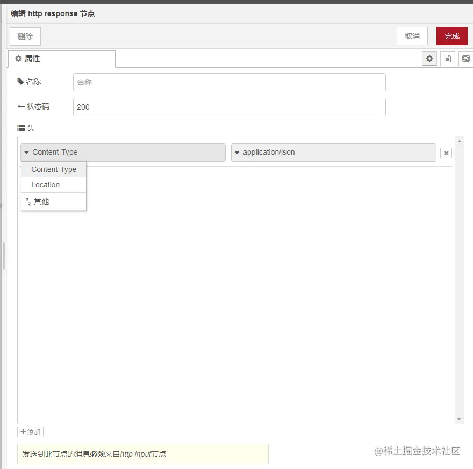
Task: Click the red 完成 done button
Action: click(452, 36)
